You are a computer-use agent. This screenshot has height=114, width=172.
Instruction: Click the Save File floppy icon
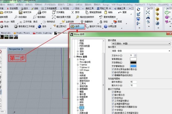[21, 12]
